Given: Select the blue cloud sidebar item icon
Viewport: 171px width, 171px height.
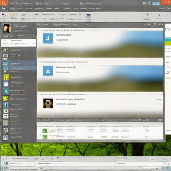Looking at the screenshot, I should tap(5, 64).
